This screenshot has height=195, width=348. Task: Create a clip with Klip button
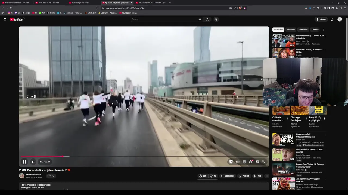pyautogui.click(x=257, y=176)
